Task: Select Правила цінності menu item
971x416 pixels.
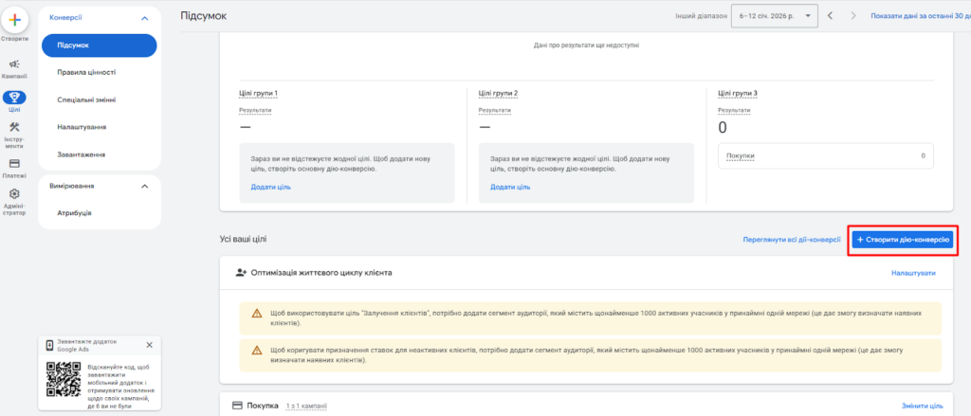Action: [x=86, y=72]
